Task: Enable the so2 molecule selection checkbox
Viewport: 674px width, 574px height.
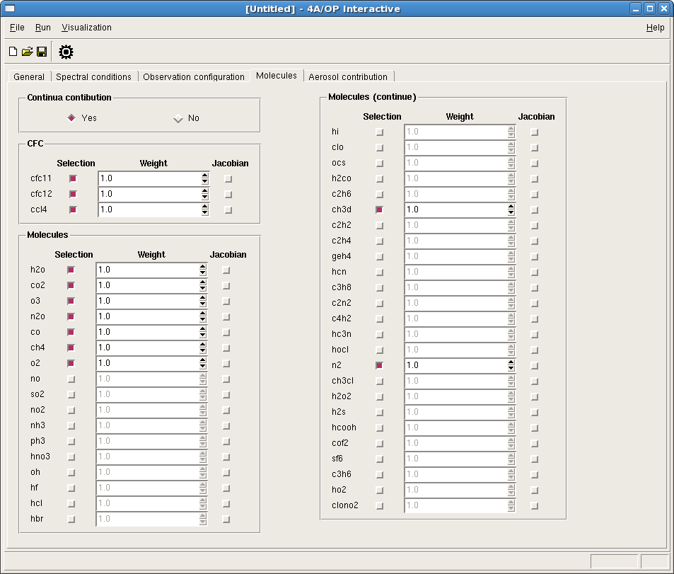Action: pos(71,394)
